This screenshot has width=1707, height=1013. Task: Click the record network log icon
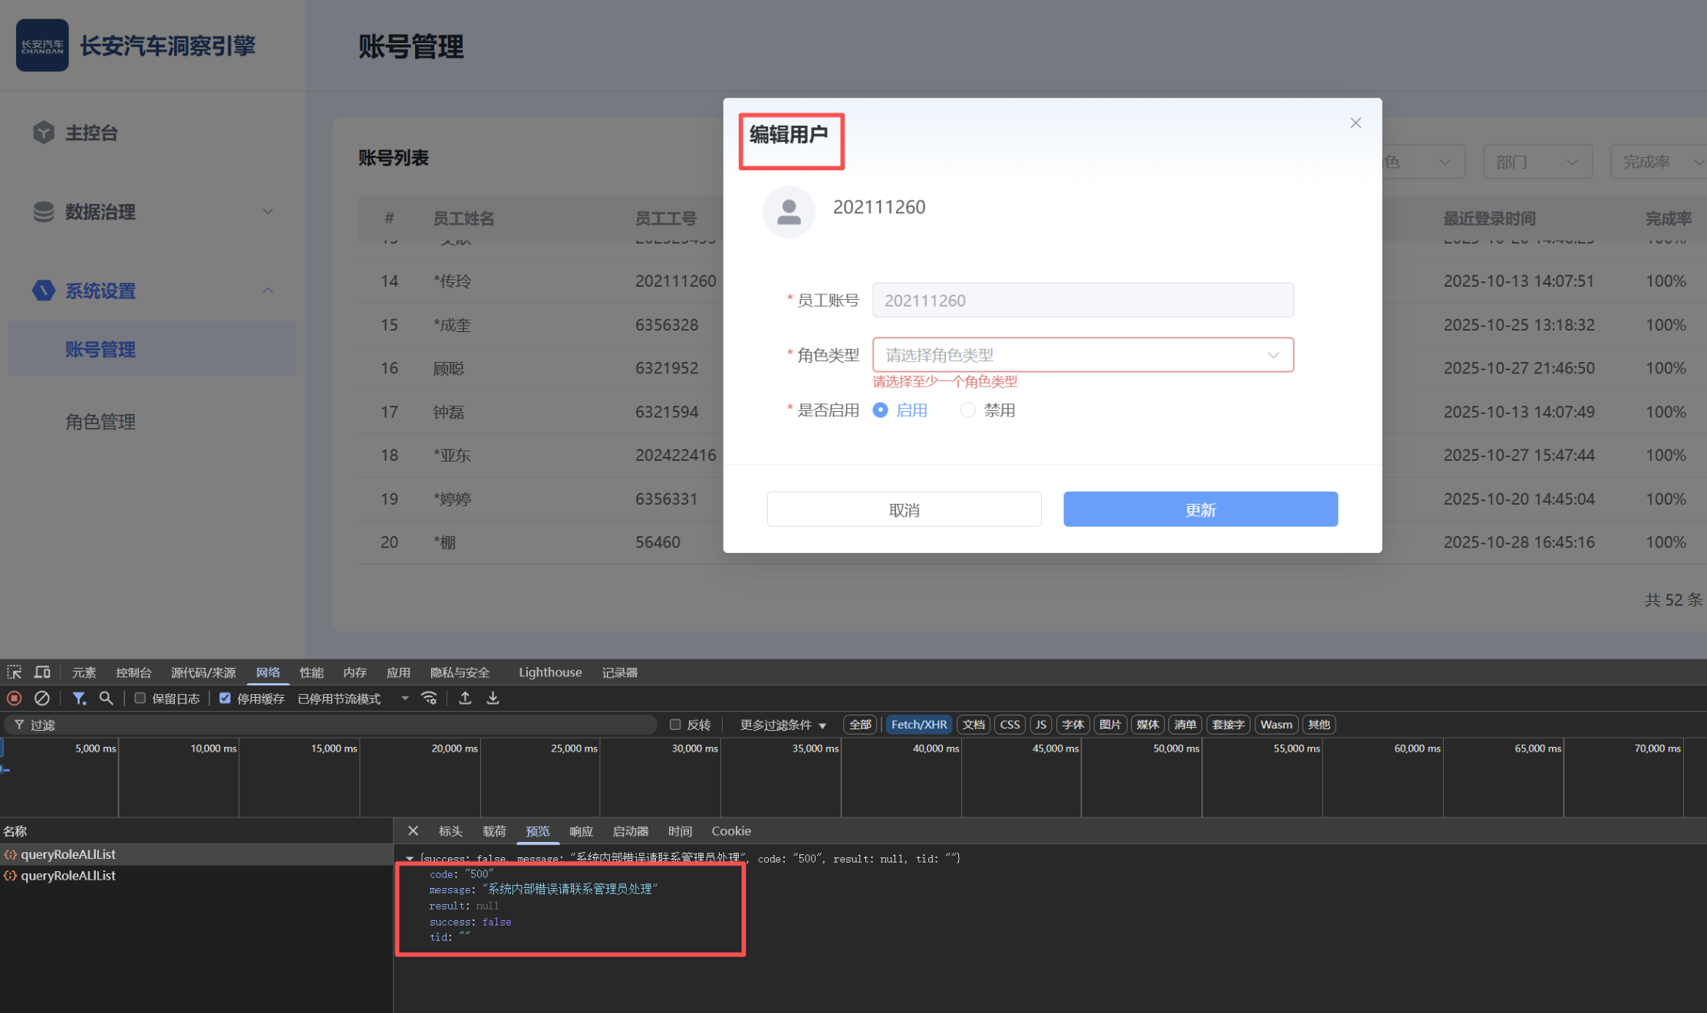(x=14, y=699)
